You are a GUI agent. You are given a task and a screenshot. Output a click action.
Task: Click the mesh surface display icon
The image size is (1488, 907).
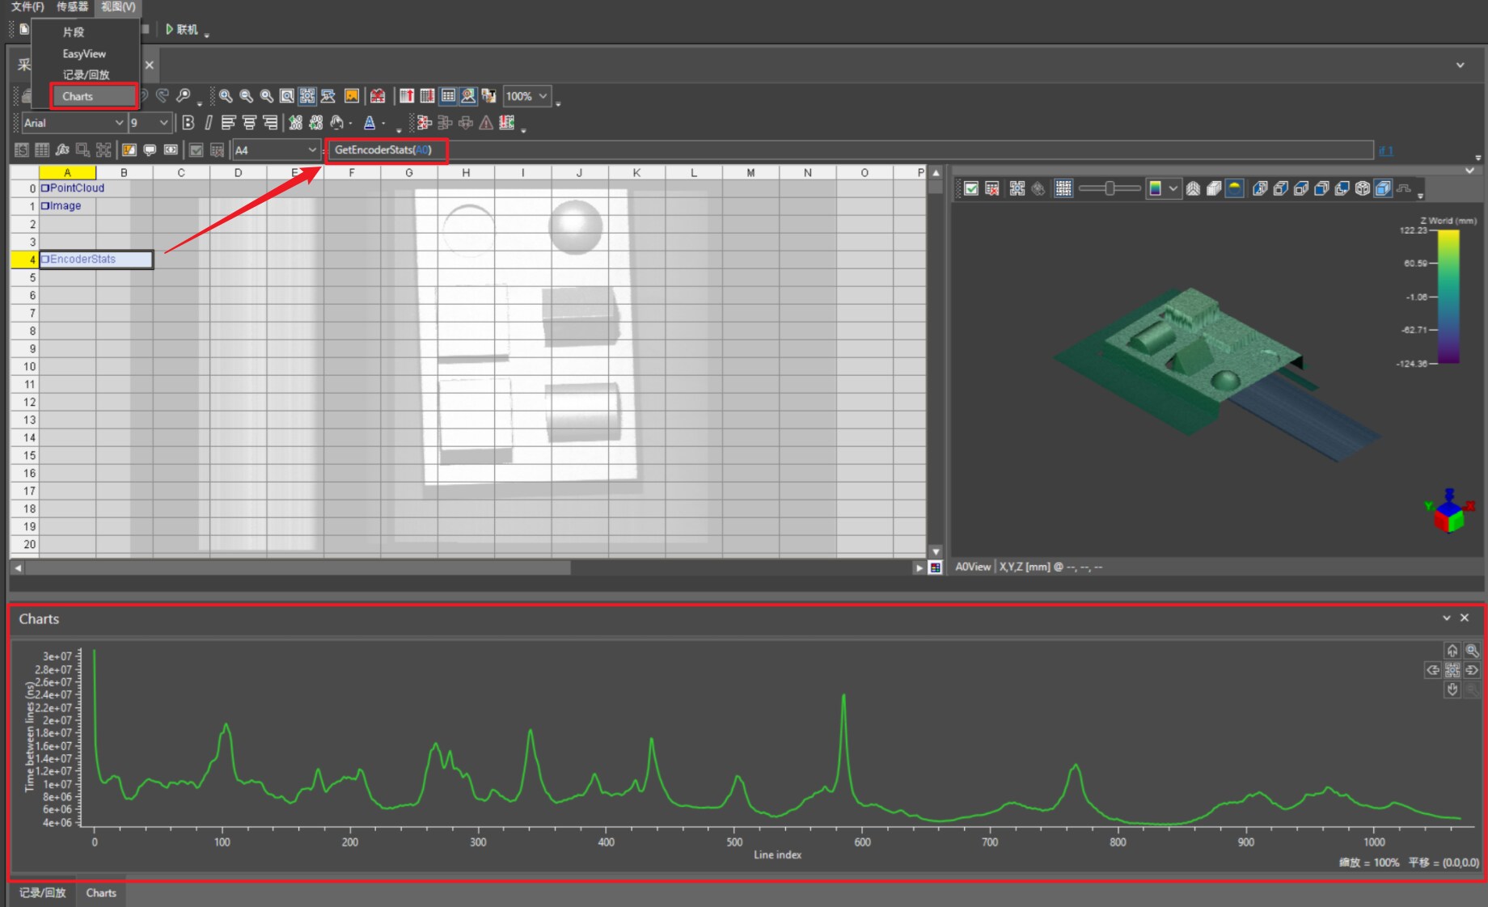(x=1193, y=188)
